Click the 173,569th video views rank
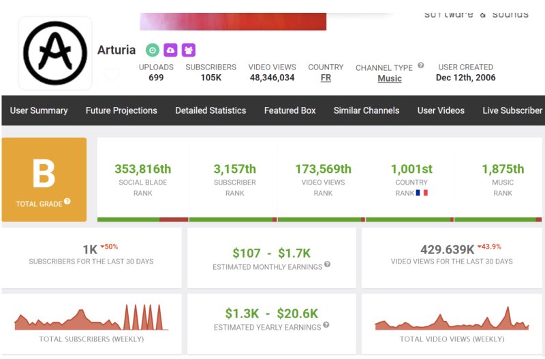545x359 pixels. 323,169
